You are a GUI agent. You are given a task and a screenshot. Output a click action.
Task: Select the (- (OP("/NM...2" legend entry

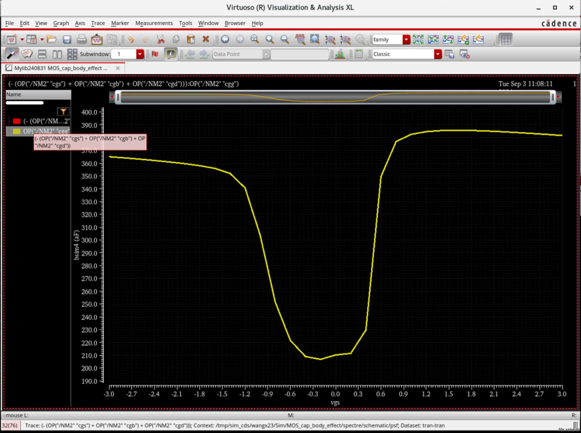(46, 121)
